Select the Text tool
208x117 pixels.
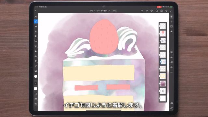point(36,61)
